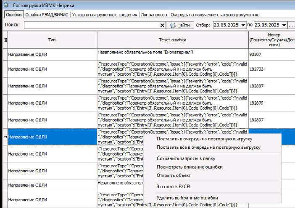Switch to the Ошибки tab

pos(14,15)
